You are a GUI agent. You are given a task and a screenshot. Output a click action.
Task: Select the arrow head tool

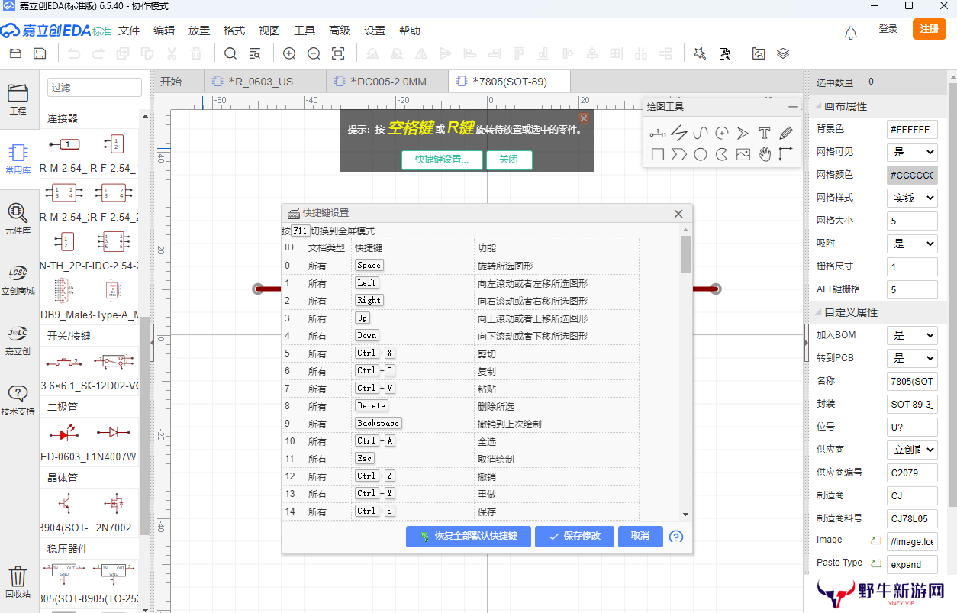coord(743,133)
